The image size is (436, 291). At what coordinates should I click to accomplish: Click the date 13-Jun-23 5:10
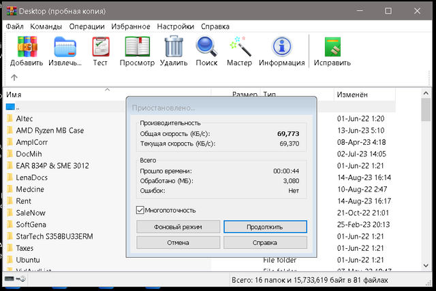360,131
